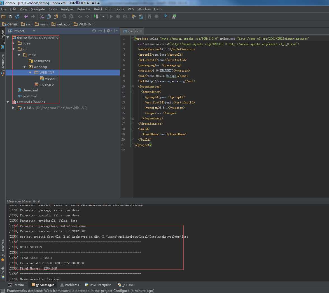Toggle the 2: Favorites tool window
Image resolution: width=329 pixels, height=293 pixels.
click(3, 251)
